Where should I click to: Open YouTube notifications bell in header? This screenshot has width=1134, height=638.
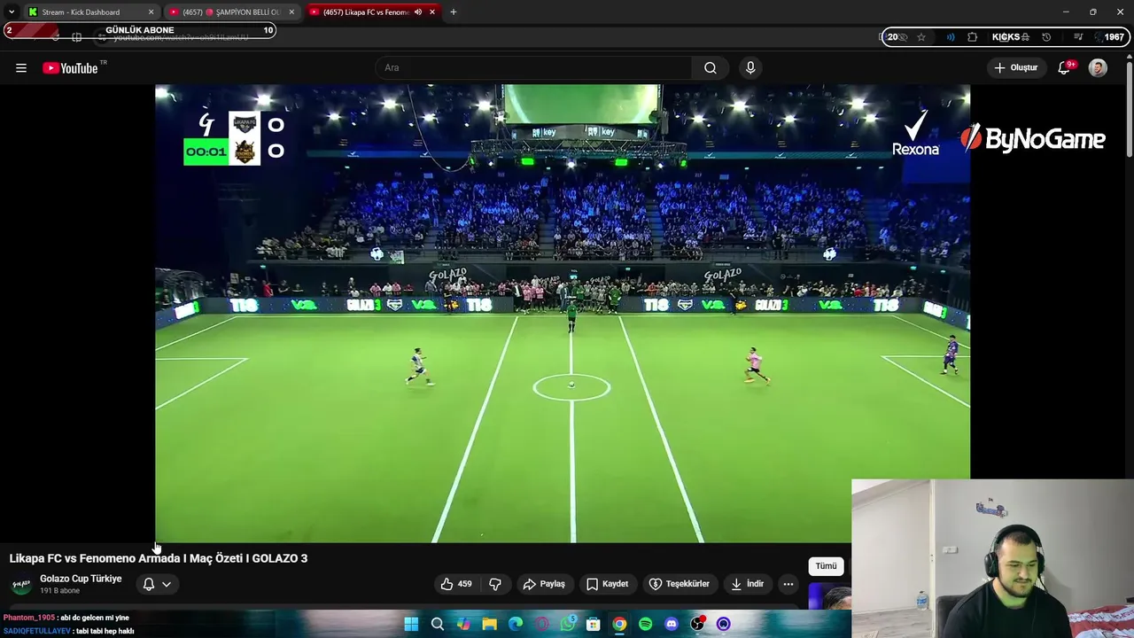[x=1065, y=68]
